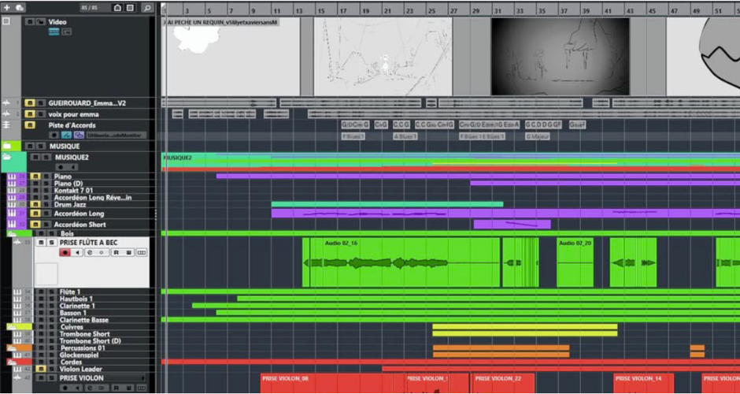The height and width of the screenshot is (394, 740).
Task: Toggle monitor speaker on PRISE FLÛTE A BEC
Action: click(77, 252)
